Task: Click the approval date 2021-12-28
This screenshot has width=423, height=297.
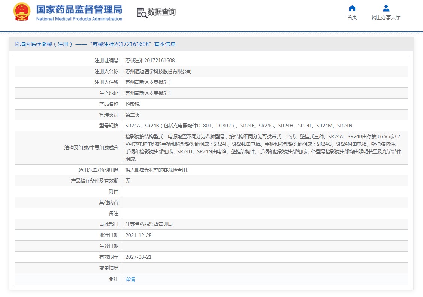Action: [138, 235]
